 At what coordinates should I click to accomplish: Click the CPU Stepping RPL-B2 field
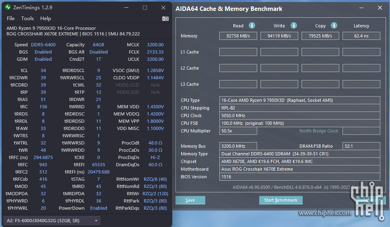[x=300, y=108]
